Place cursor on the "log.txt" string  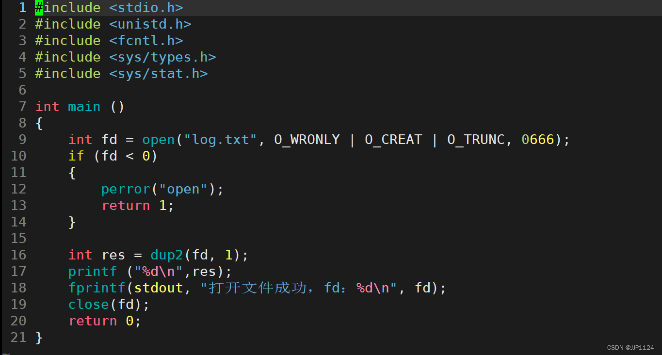(220, 140)
